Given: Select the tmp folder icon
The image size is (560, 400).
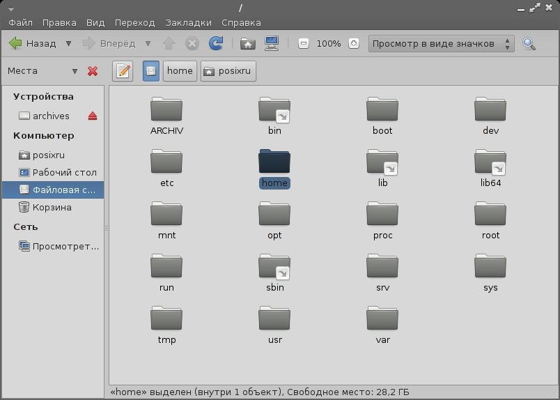Looking at the screenshot, I should [166, 318].
